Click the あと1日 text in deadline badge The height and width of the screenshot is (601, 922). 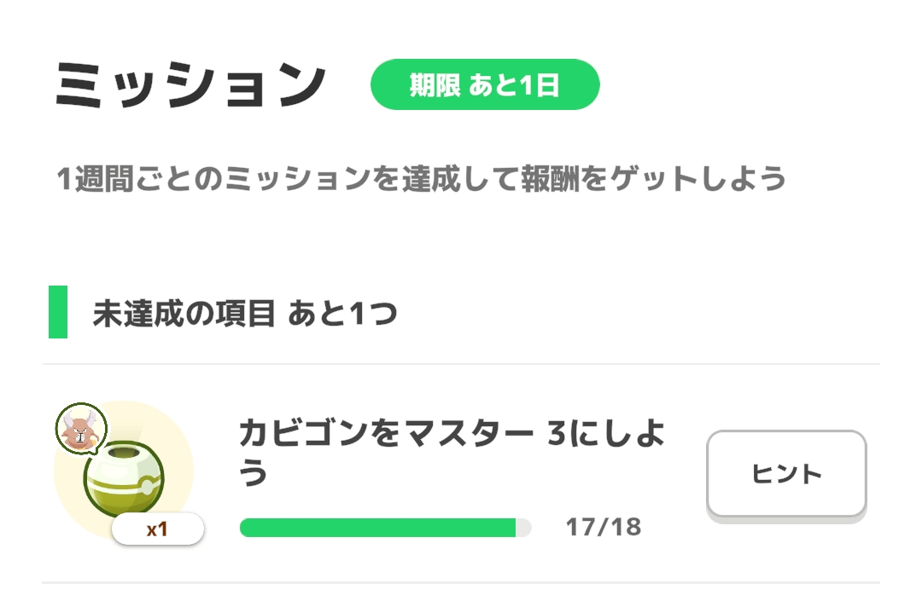[514, 85]
